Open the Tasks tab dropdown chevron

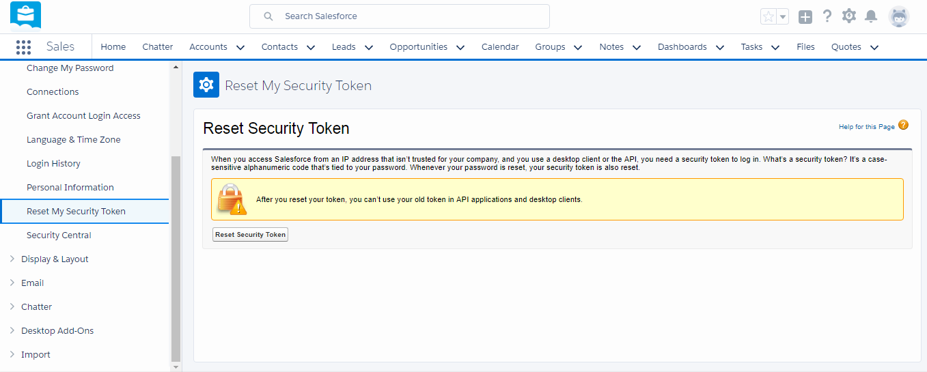pos(775,47)
